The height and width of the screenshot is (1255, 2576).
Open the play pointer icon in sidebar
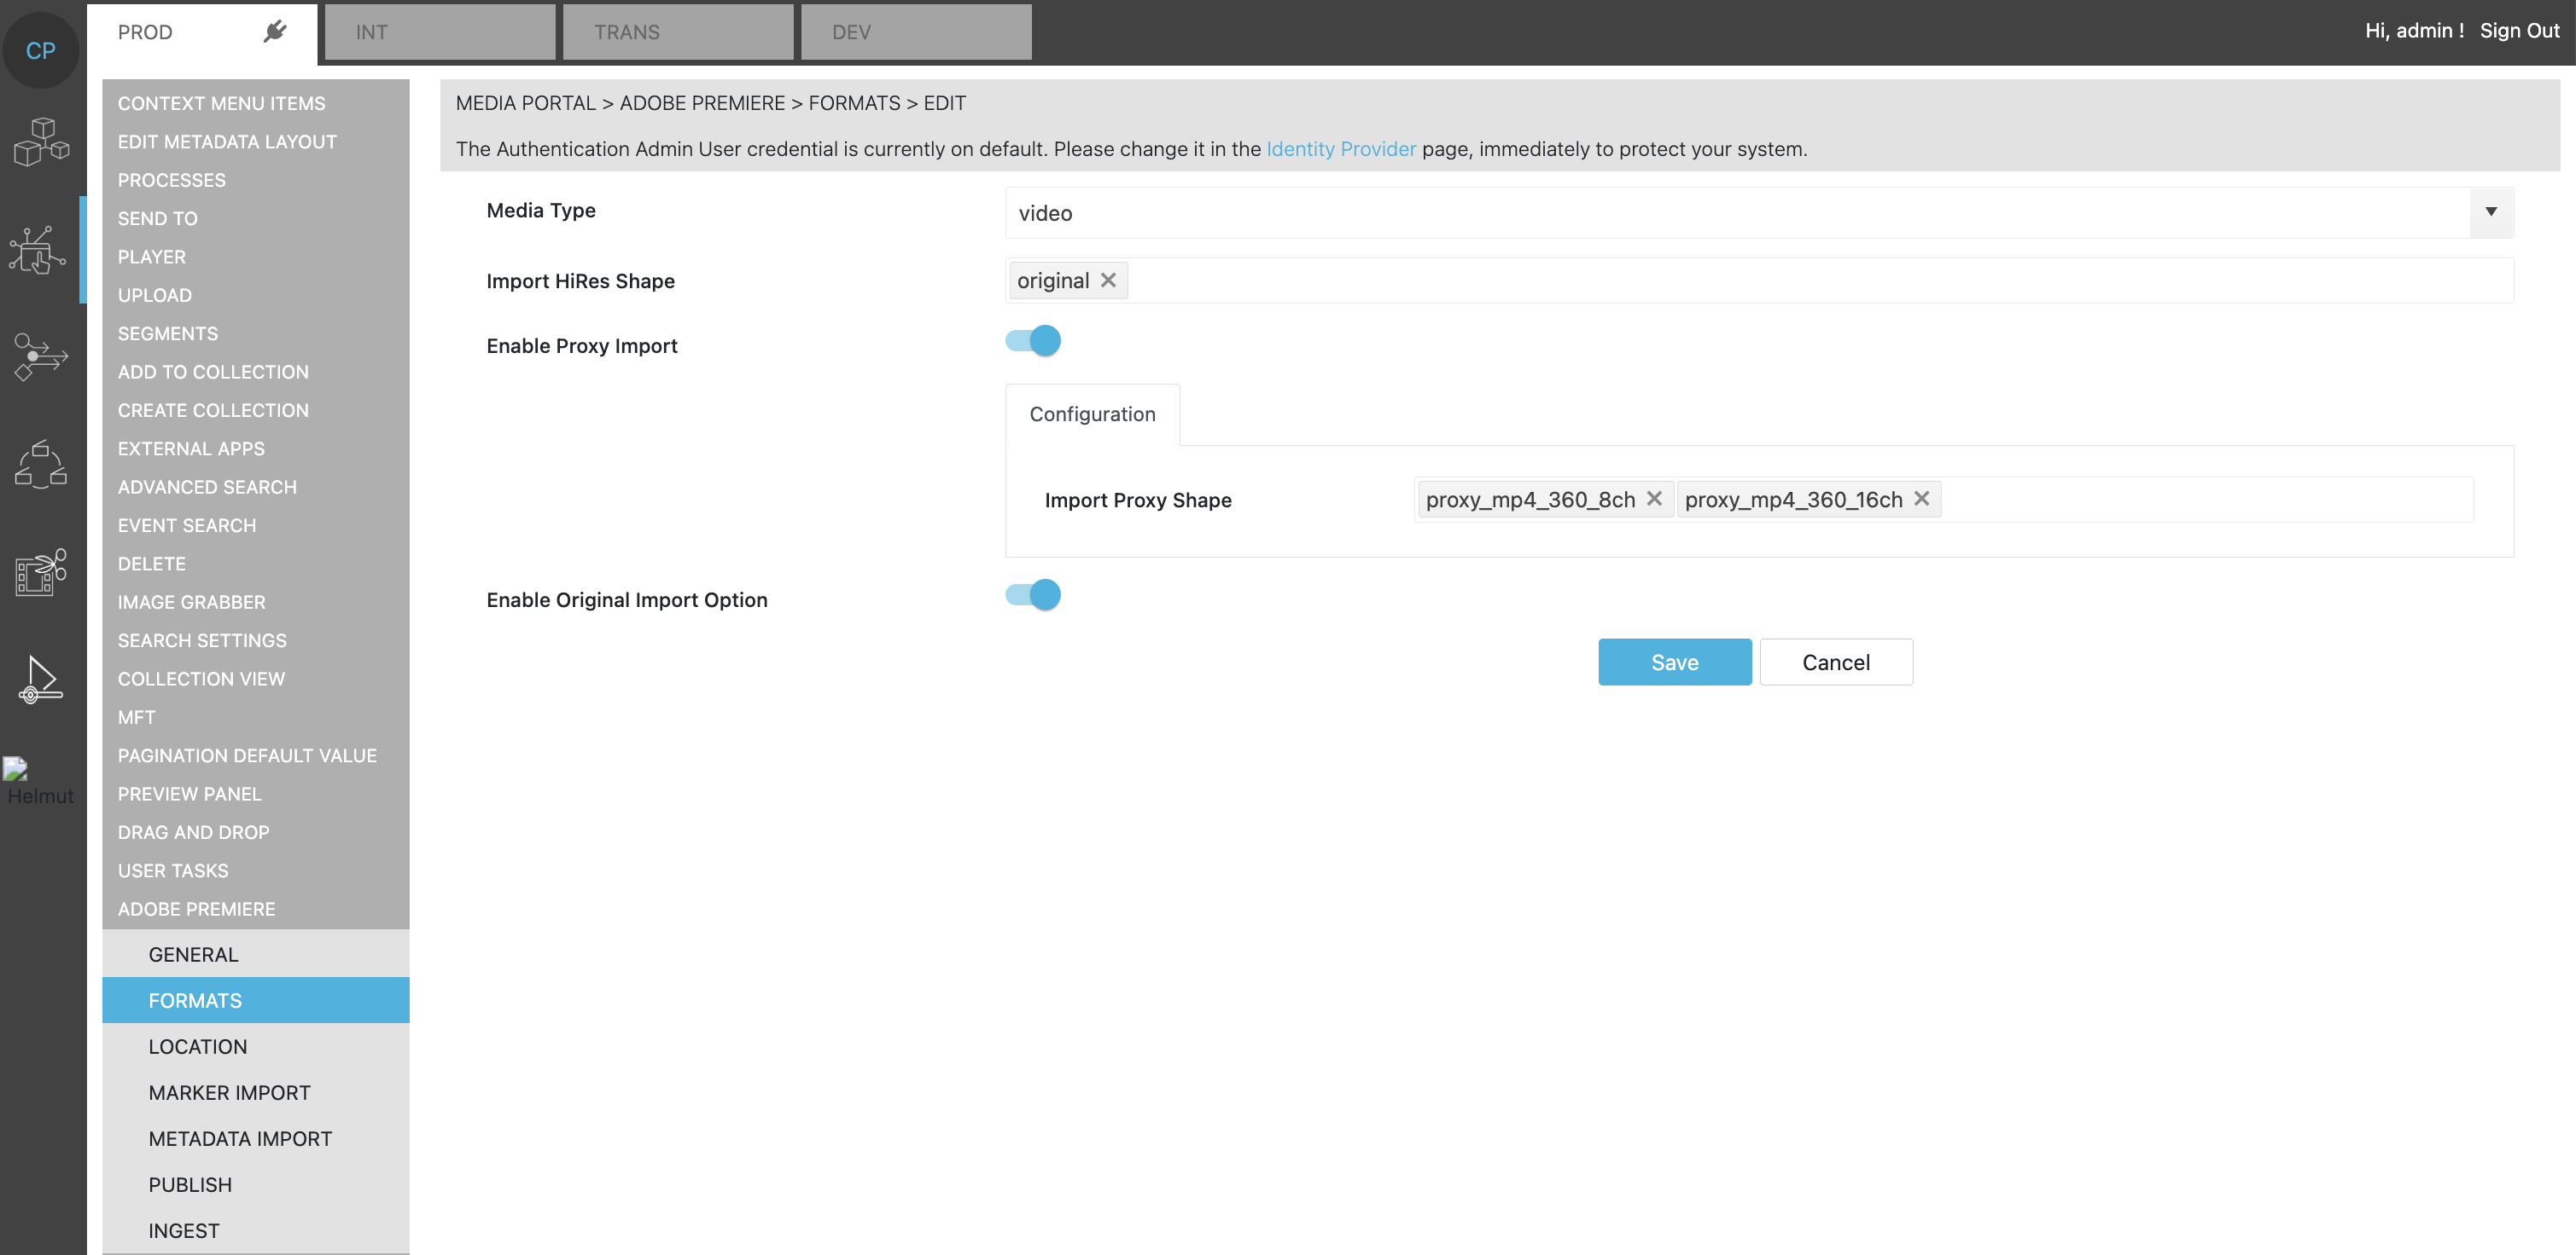(38, 680)
